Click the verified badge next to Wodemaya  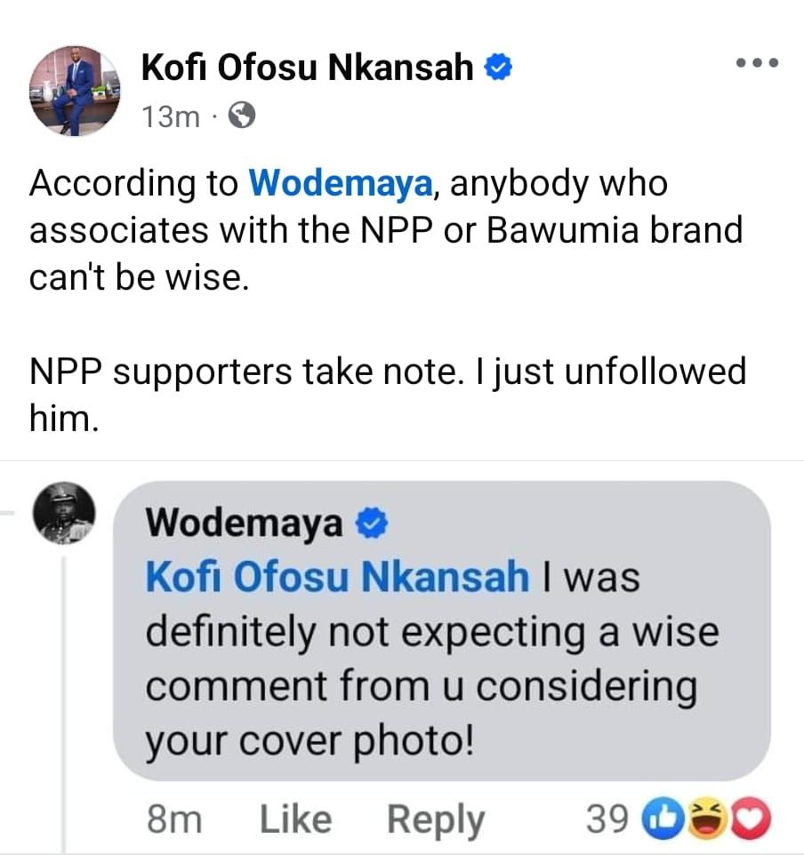click(369, 525)
